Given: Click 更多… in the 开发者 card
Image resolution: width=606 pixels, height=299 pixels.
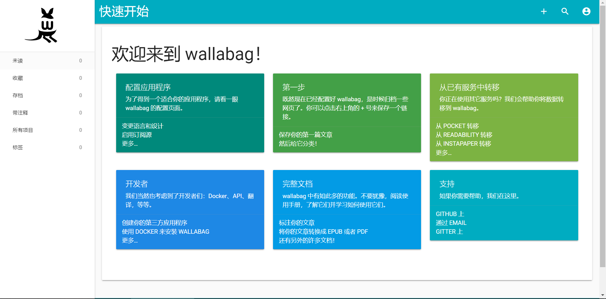Looking at the screenshot, I should coord(130,240).
